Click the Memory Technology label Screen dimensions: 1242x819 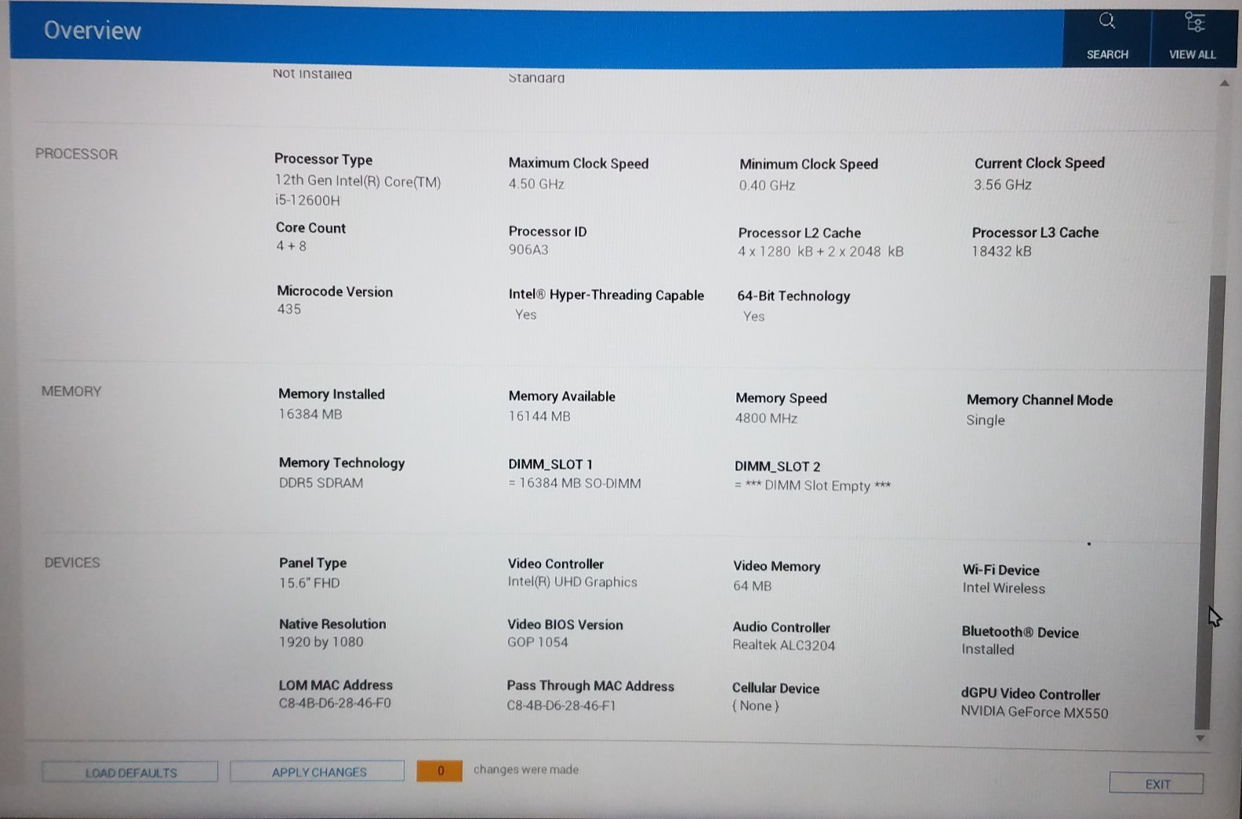[x=342, y=463]
